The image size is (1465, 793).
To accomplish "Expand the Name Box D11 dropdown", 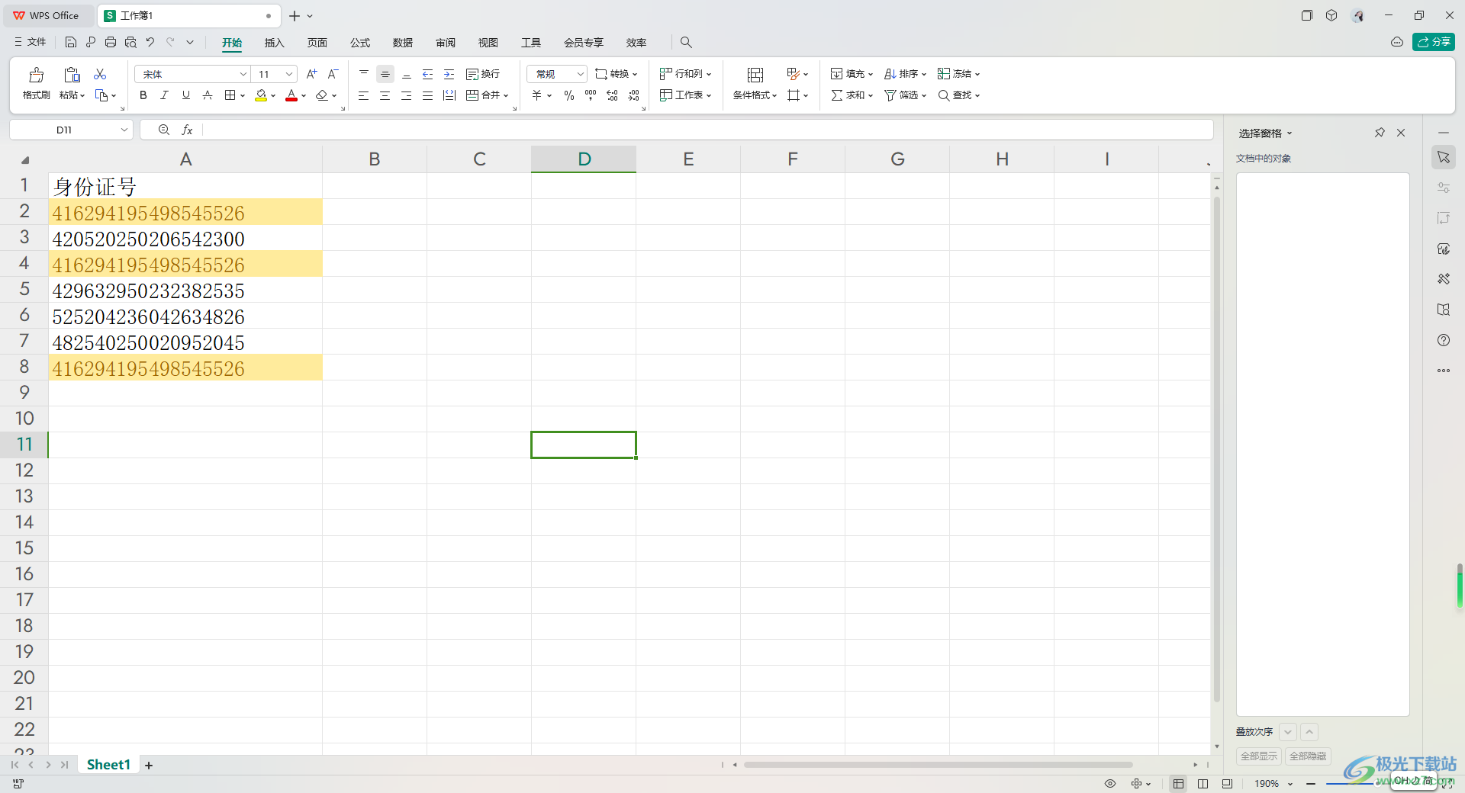I will 124,130.
